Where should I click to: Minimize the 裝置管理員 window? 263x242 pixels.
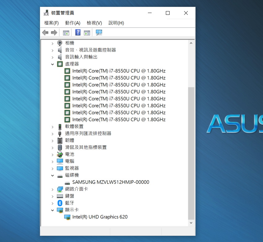pos(150,13)
